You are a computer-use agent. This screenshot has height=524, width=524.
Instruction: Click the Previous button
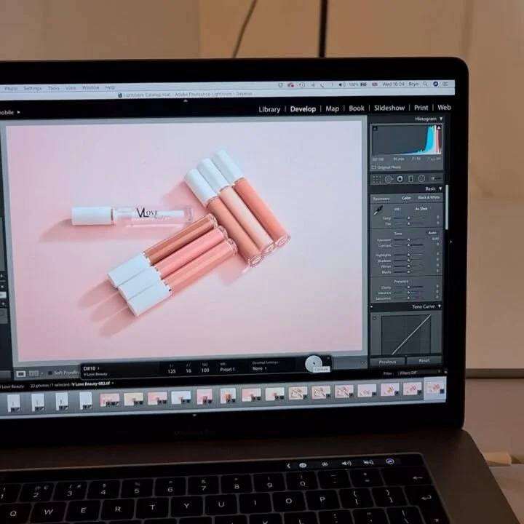(387, 362)
